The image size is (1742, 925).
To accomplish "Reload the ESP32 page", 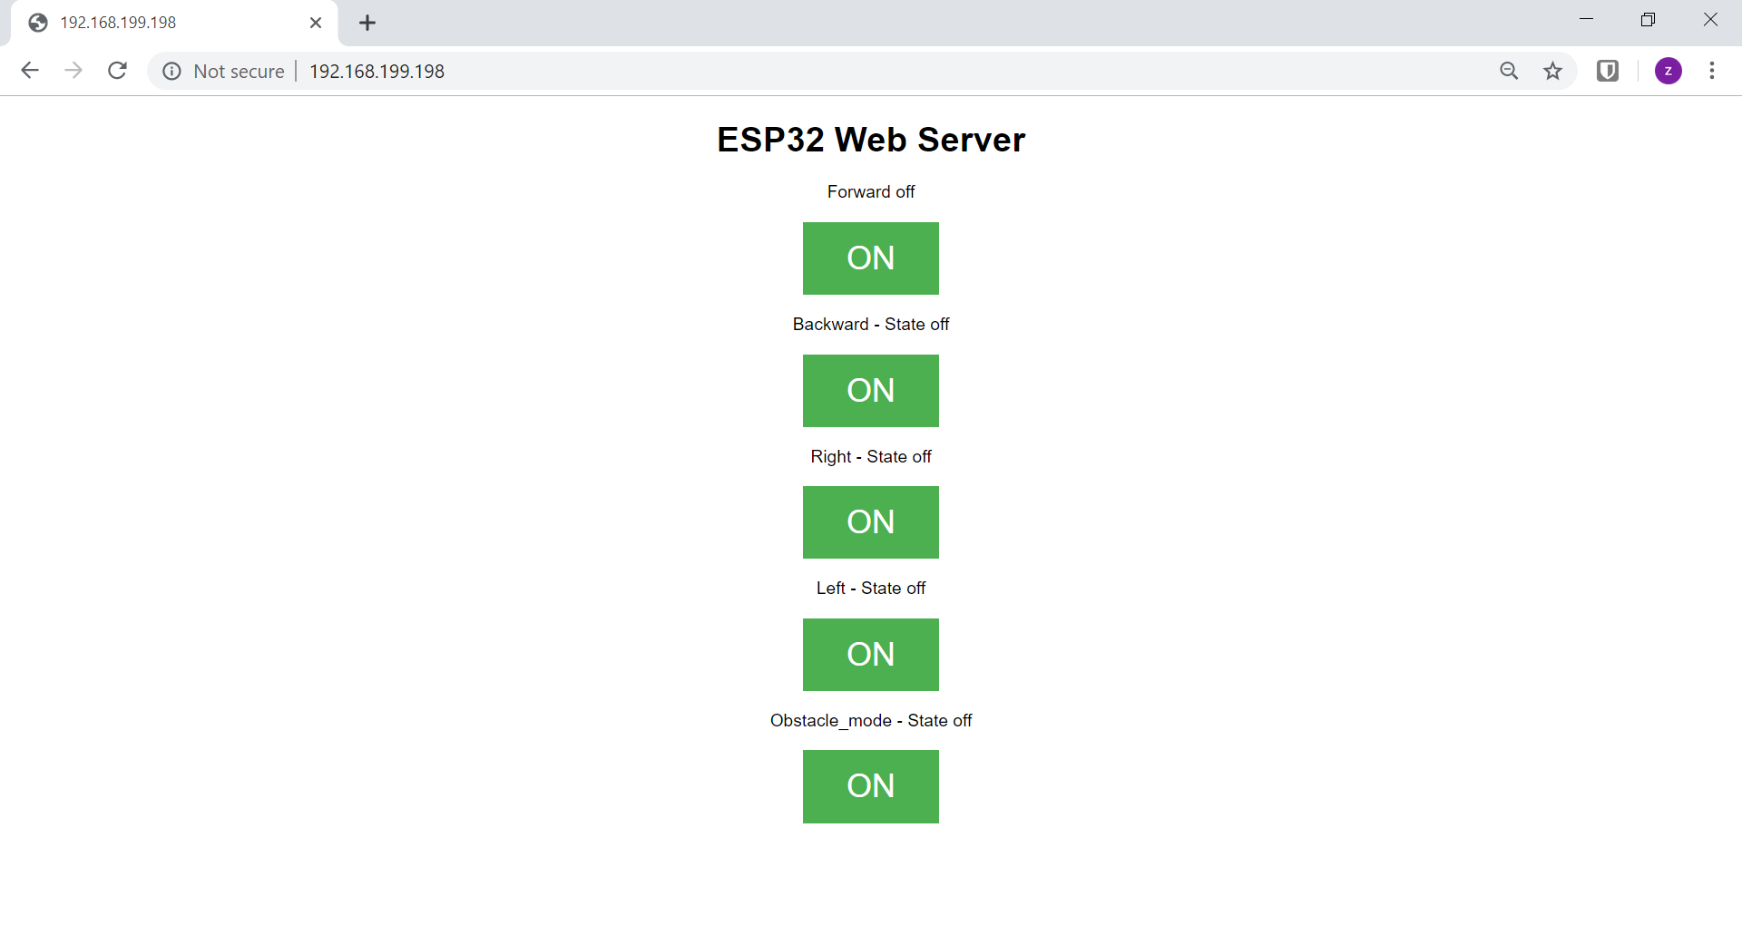I will [x=117, y=71].
